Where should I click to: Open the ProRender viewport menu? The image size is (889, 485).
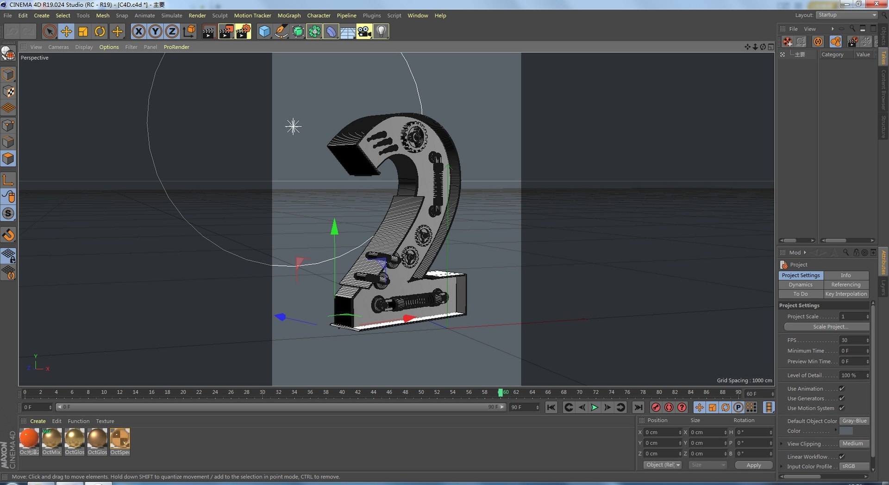coord(176,47)
